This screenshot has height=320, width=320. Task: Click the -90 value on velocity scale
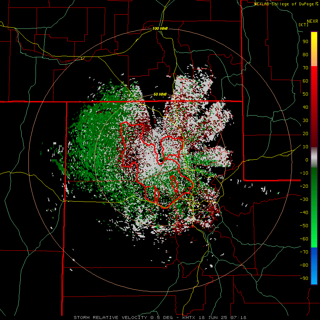coord(304,278)
